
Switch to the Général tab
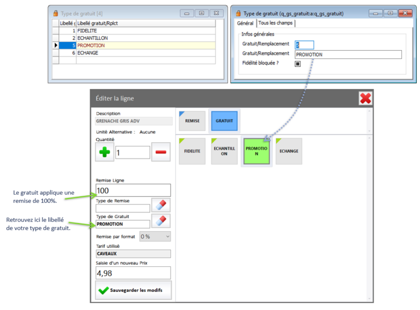[245, 23]
